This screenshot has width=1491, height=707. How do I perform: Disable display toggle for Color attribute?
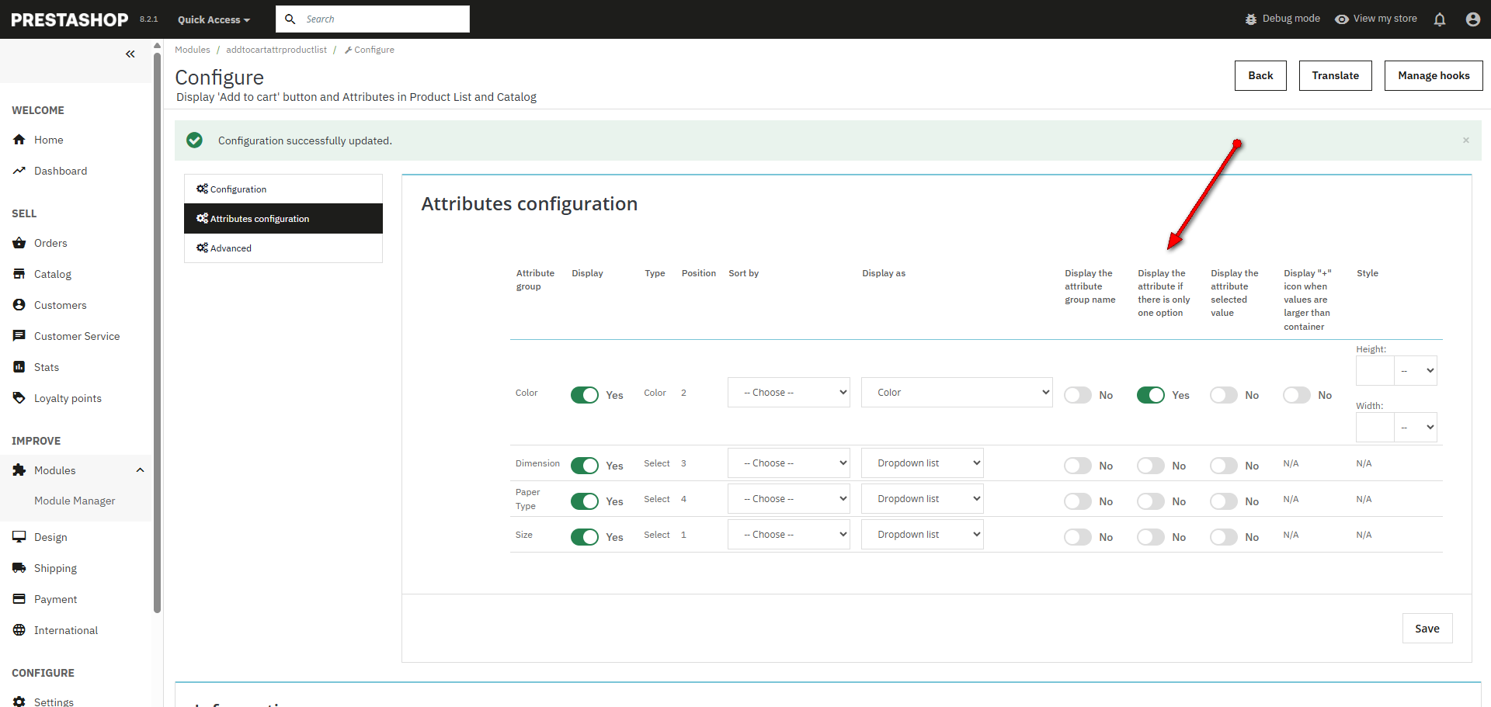tap(585, 395)
